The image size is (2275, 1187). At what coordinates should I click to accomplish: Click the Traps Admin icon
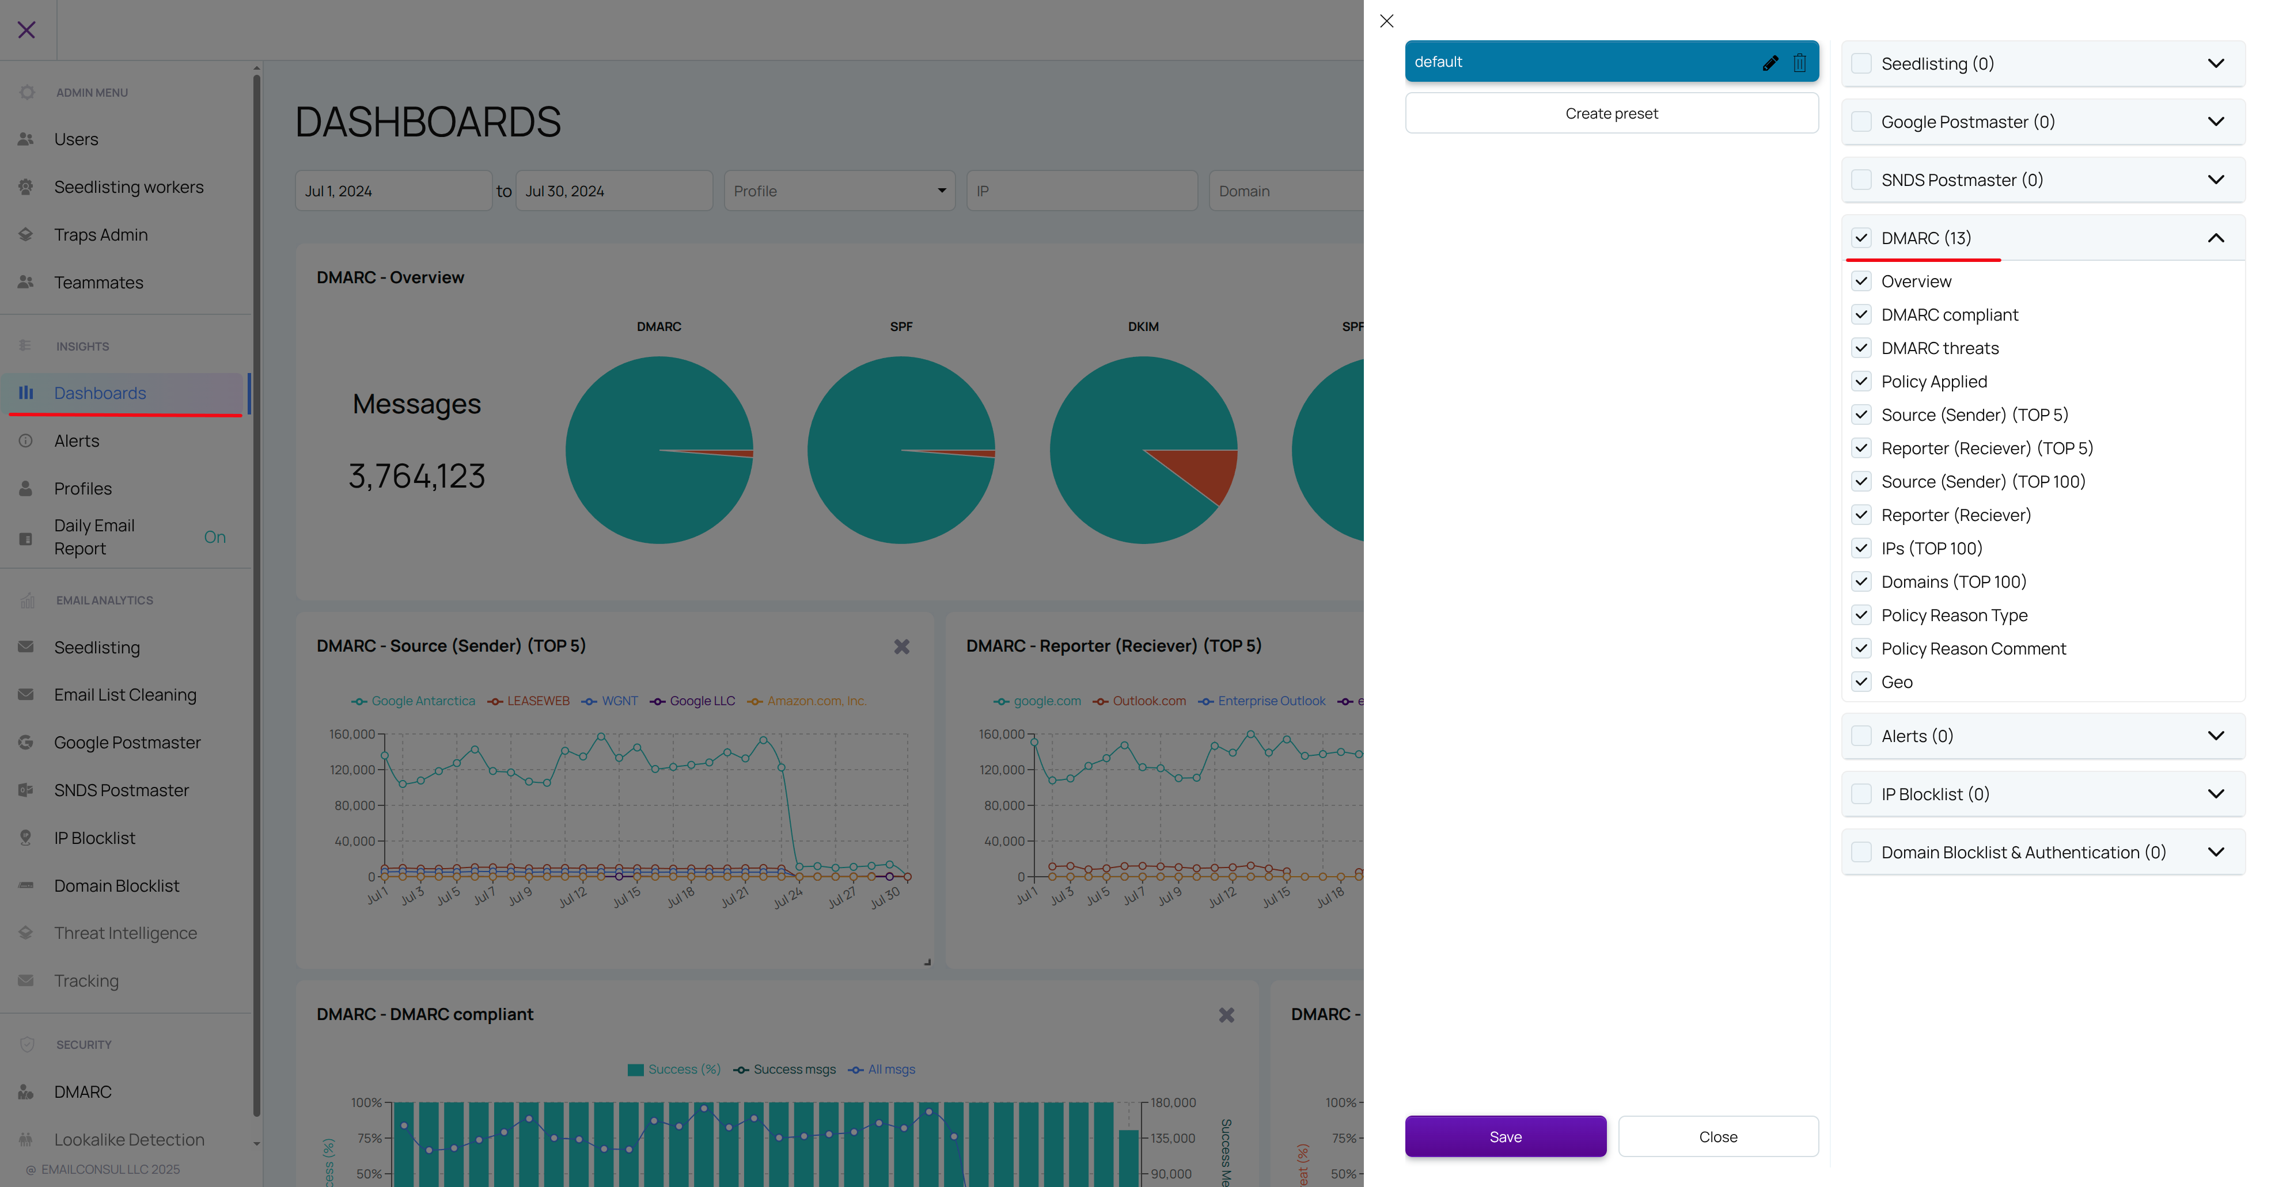pyautogui.click(x=25, y=234)
